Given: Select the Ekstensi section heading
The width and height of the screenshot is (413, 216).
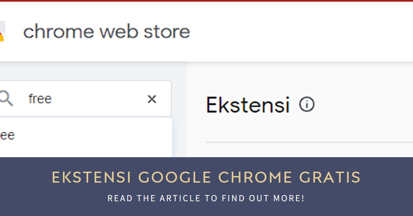Looking at the screenshot, I should click(247, 105).
